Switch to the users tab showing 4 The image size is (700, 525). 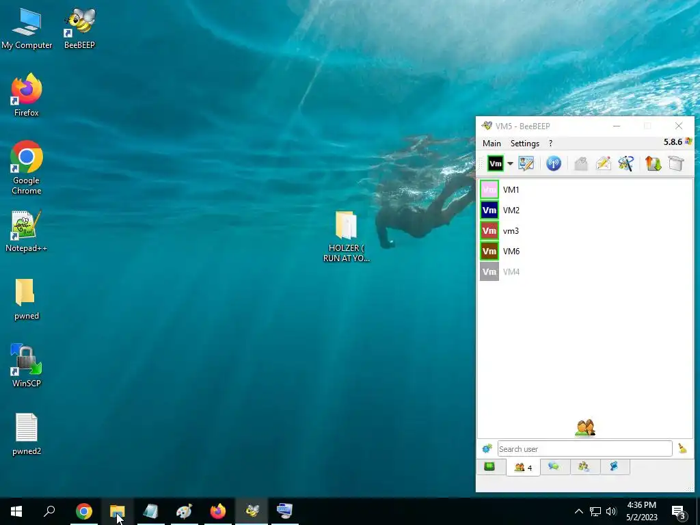click(523, 468)
